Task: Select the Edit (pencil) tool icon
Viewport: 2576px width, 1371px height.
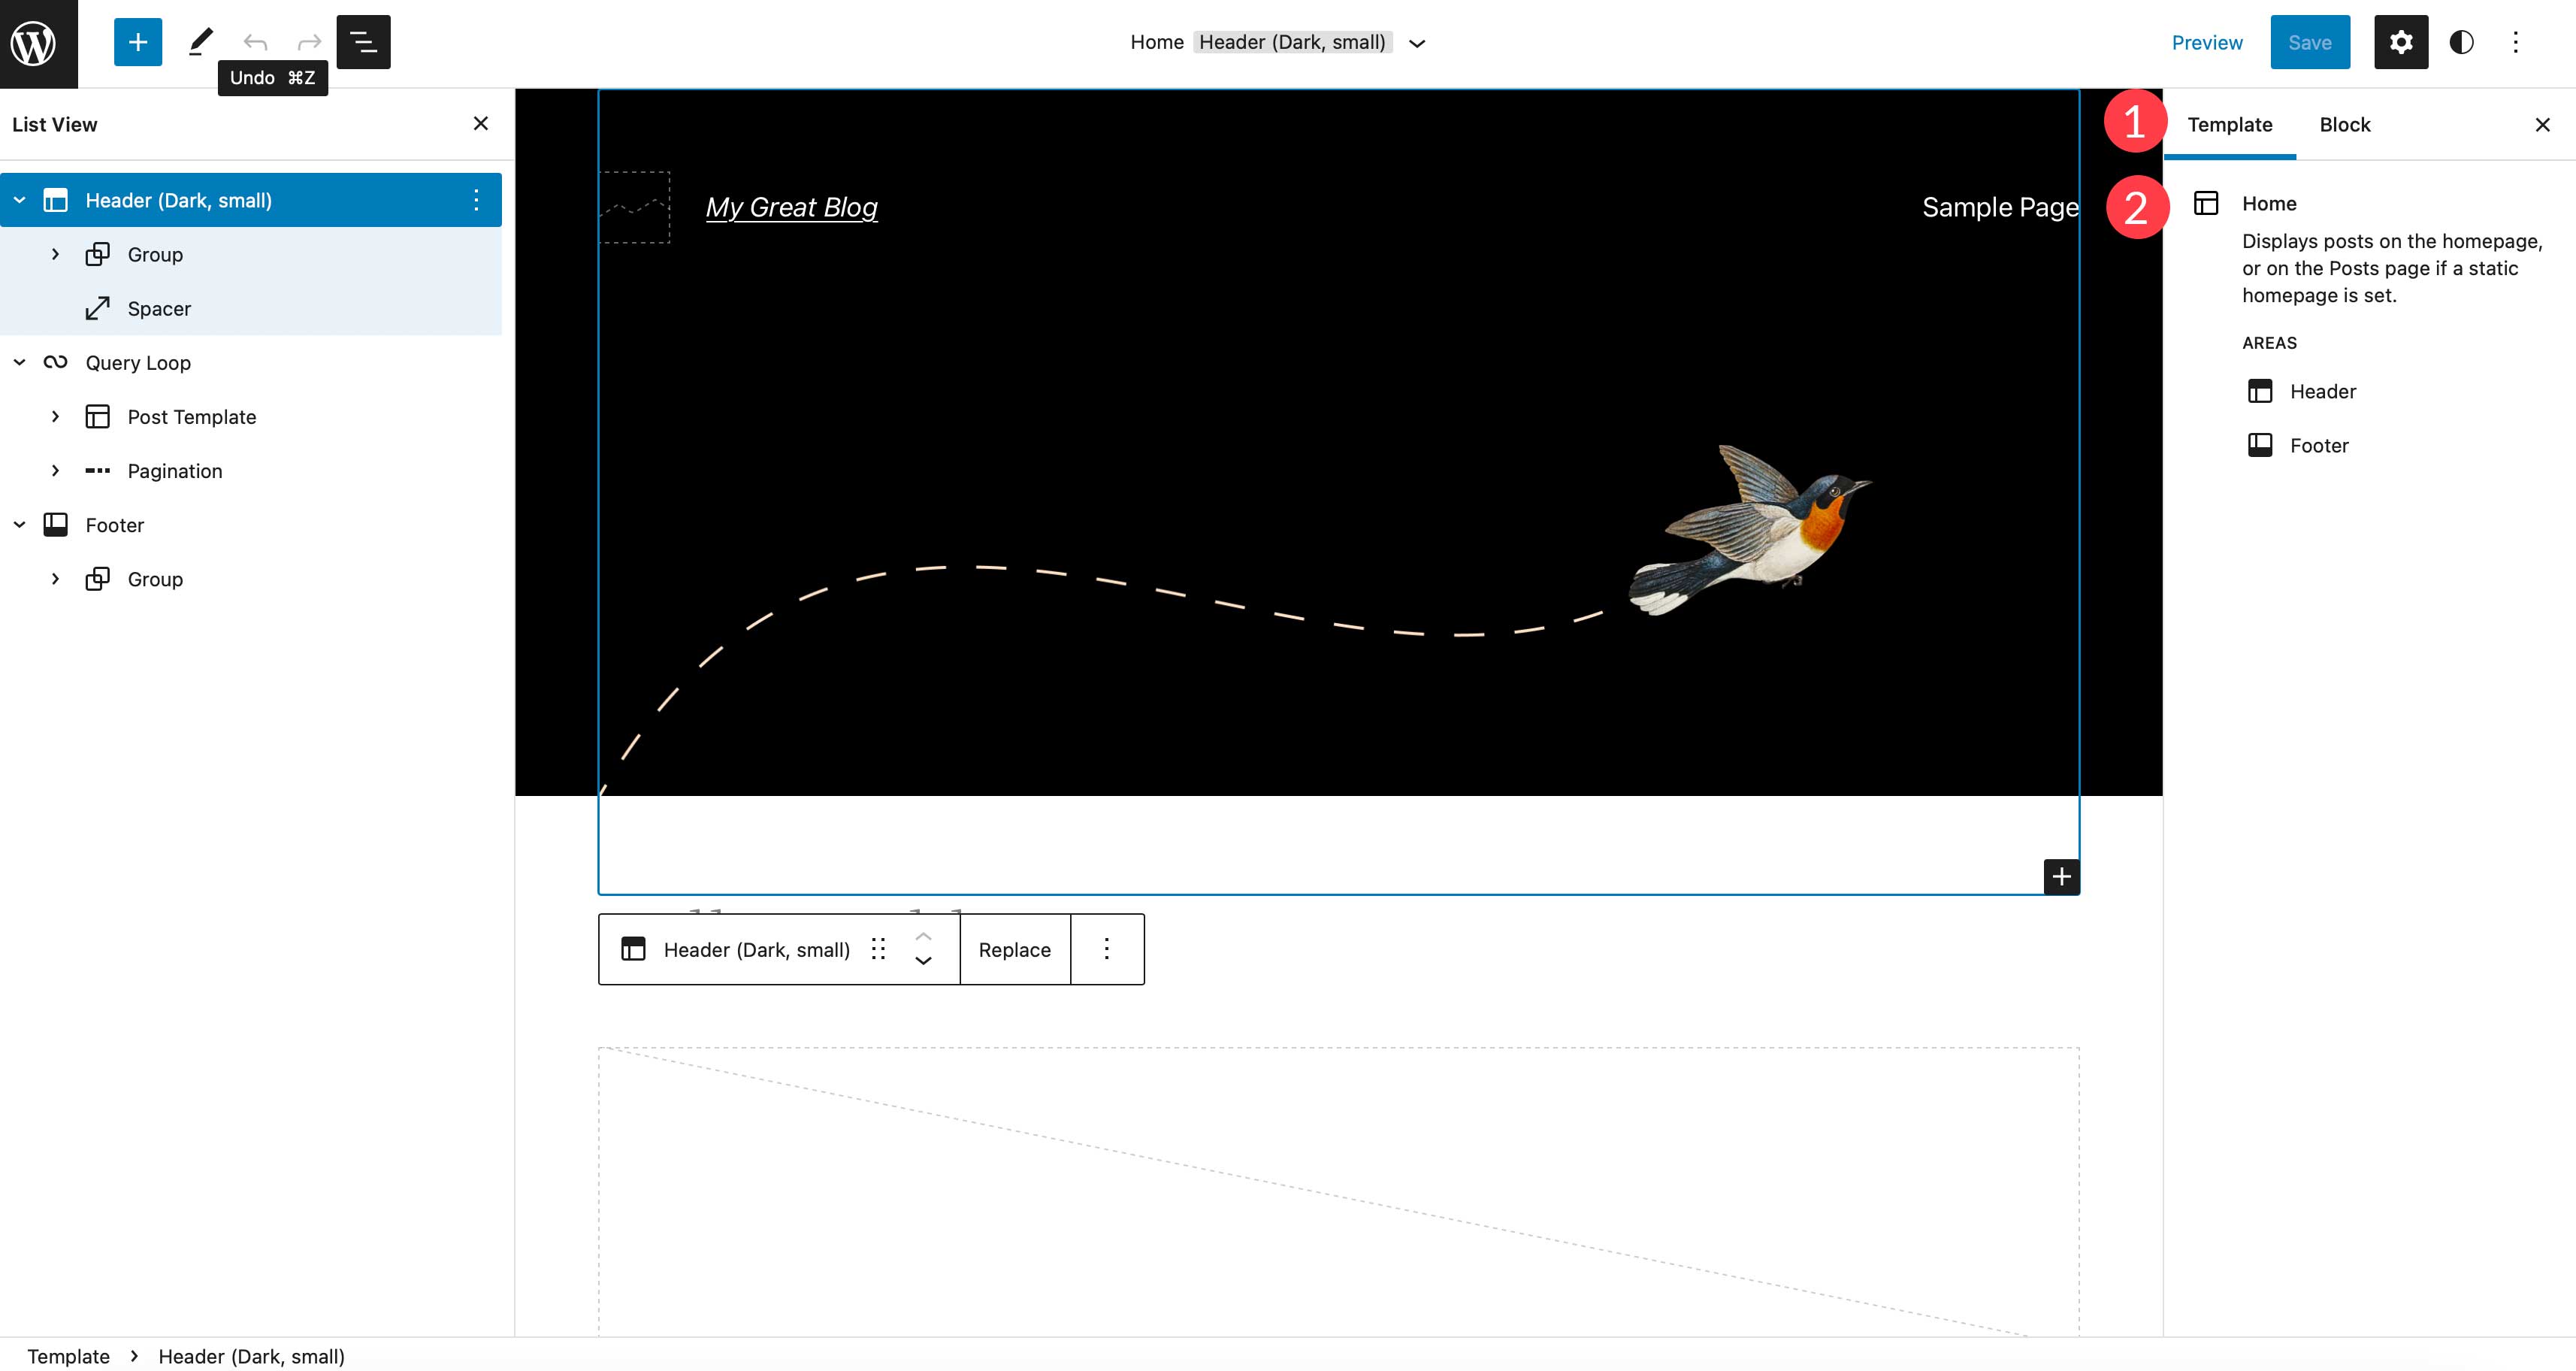Action: pos(198,43)
